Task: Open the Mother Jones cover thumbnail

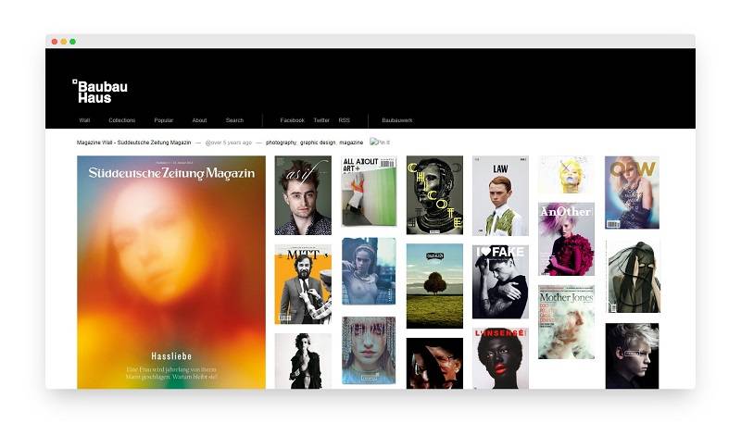Action: [x=566, y=321]
